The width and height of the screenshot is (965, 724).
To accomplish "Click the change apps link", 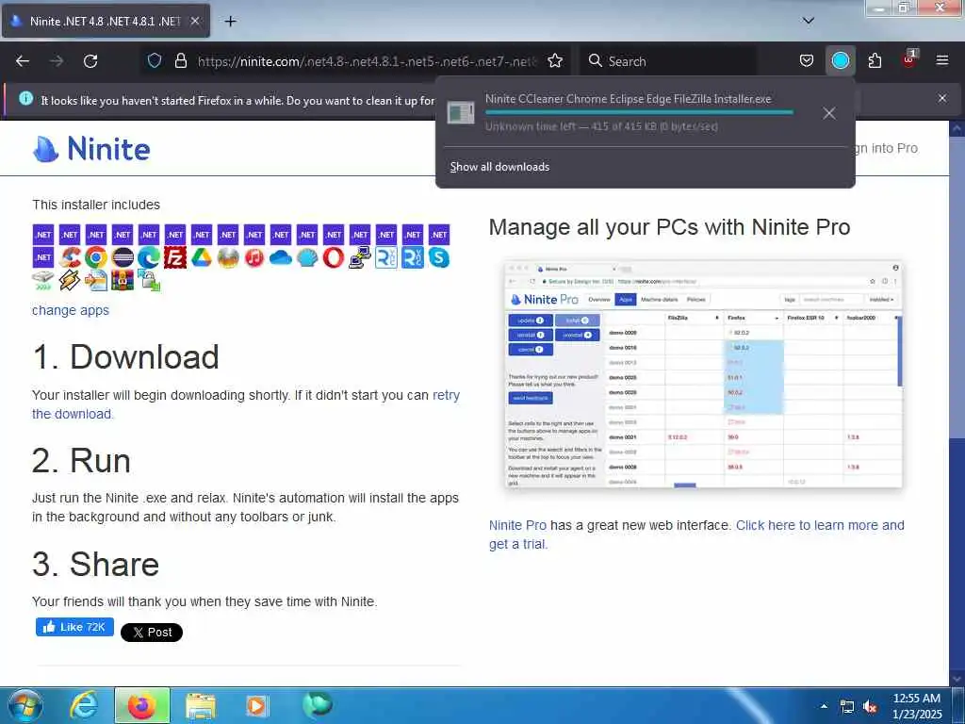I will point(71,310).
